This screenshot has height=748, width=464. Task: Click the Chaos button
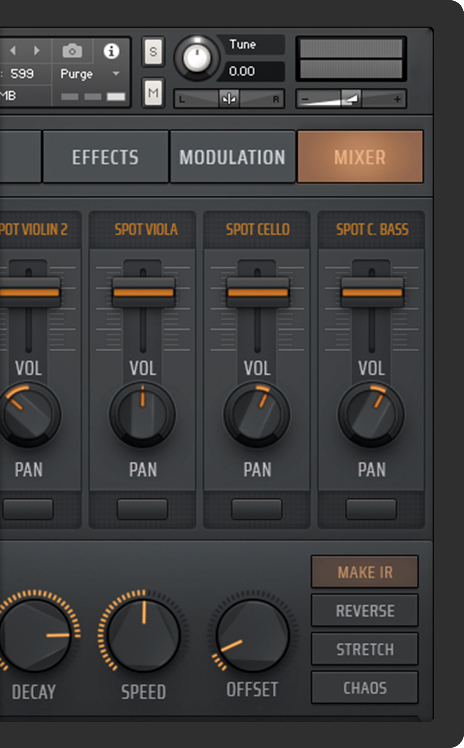pyautogui.click(x=365, y=688)
